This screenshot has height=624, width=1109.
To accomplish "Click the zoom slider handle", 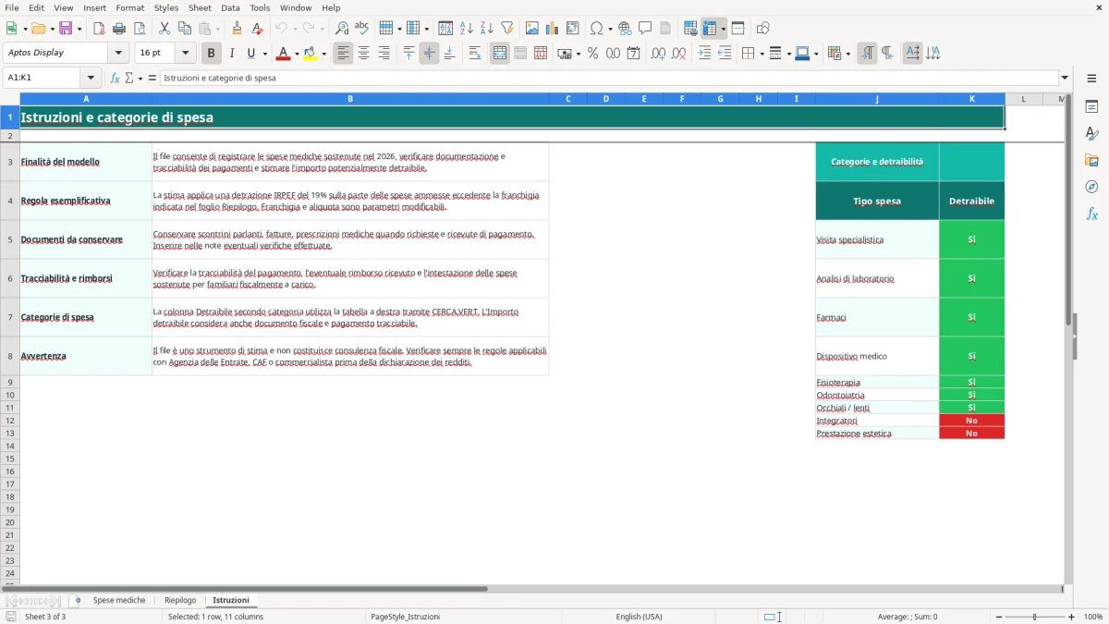I will (1035, 617).
